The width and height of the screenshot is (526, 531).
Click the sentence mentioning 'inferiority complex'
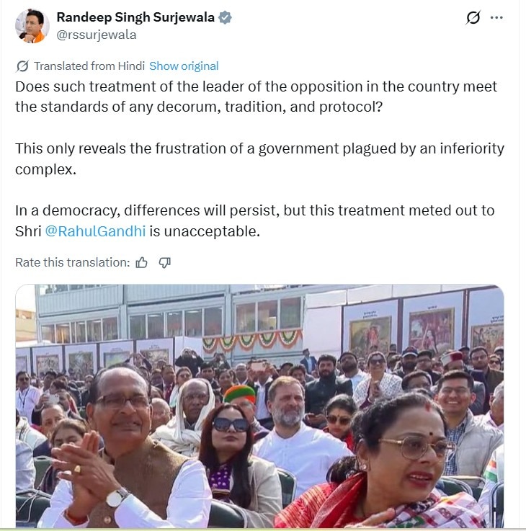[x=260, y=159]
